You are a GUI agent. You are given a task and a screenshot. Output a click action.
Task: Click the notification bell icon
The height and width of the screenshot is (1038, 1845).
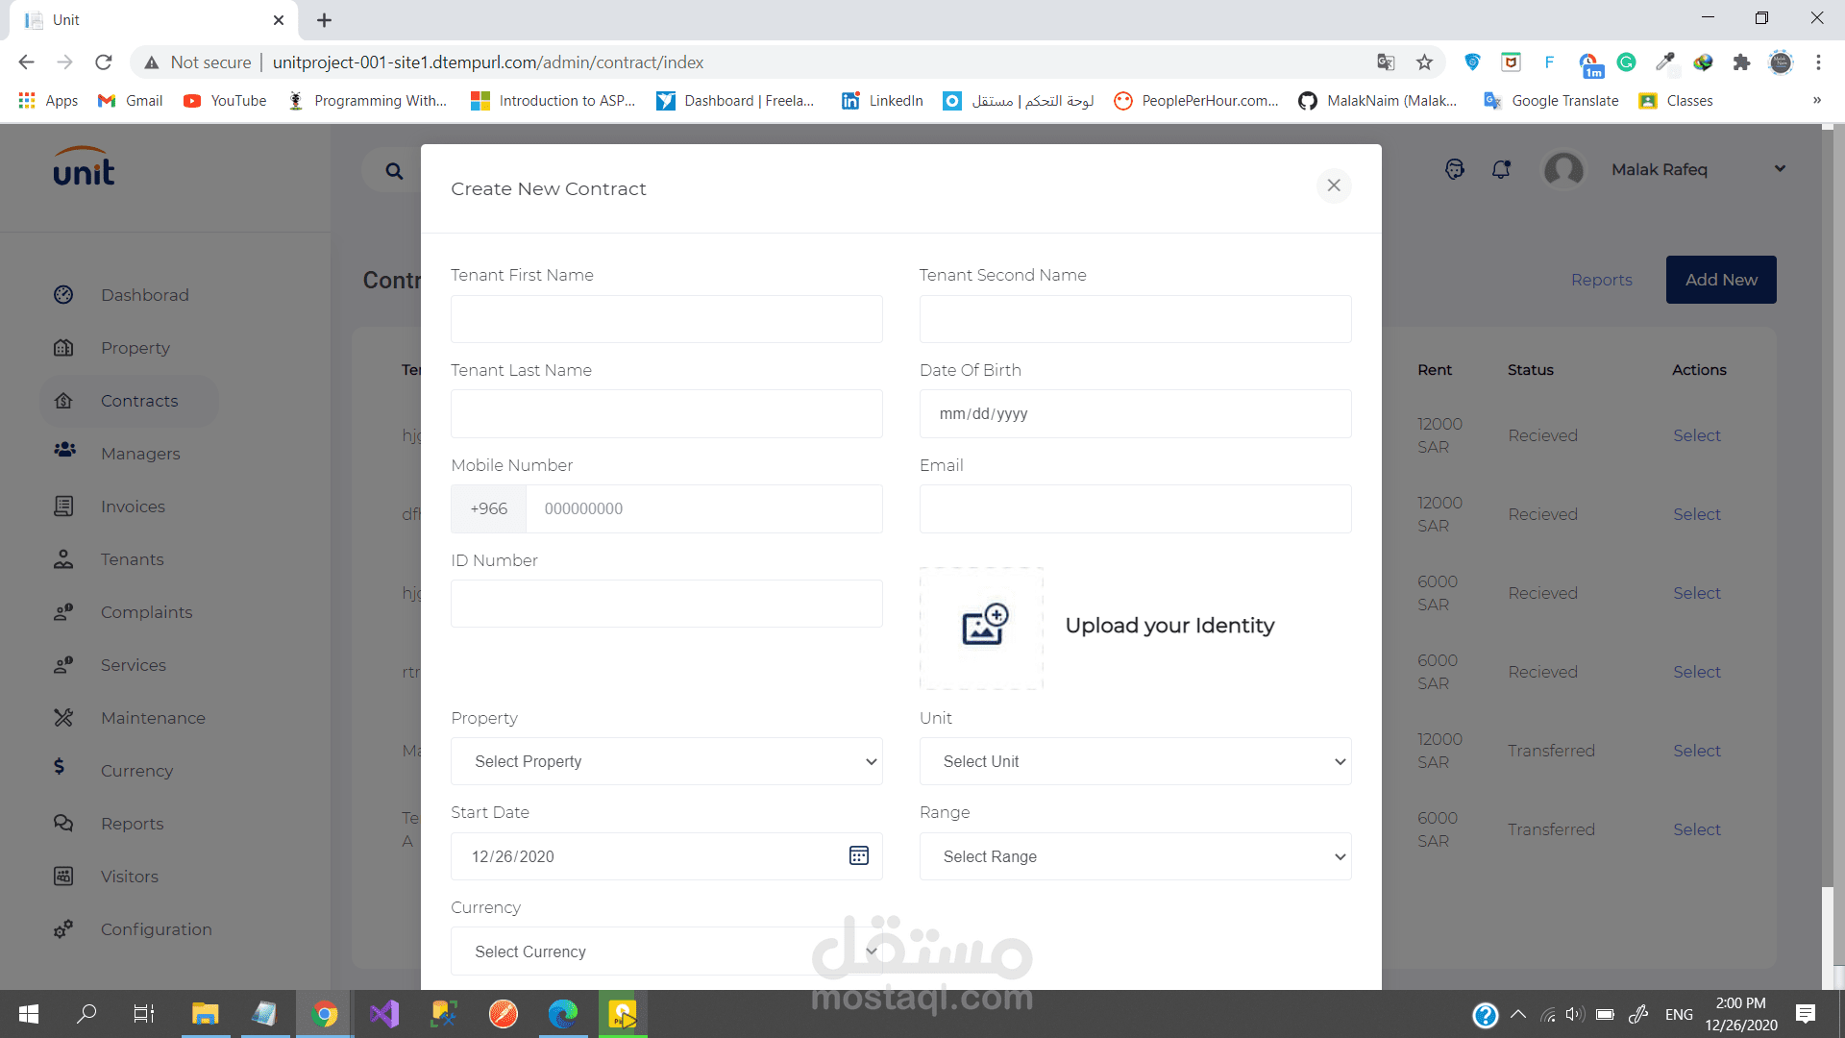point(1500,170)
